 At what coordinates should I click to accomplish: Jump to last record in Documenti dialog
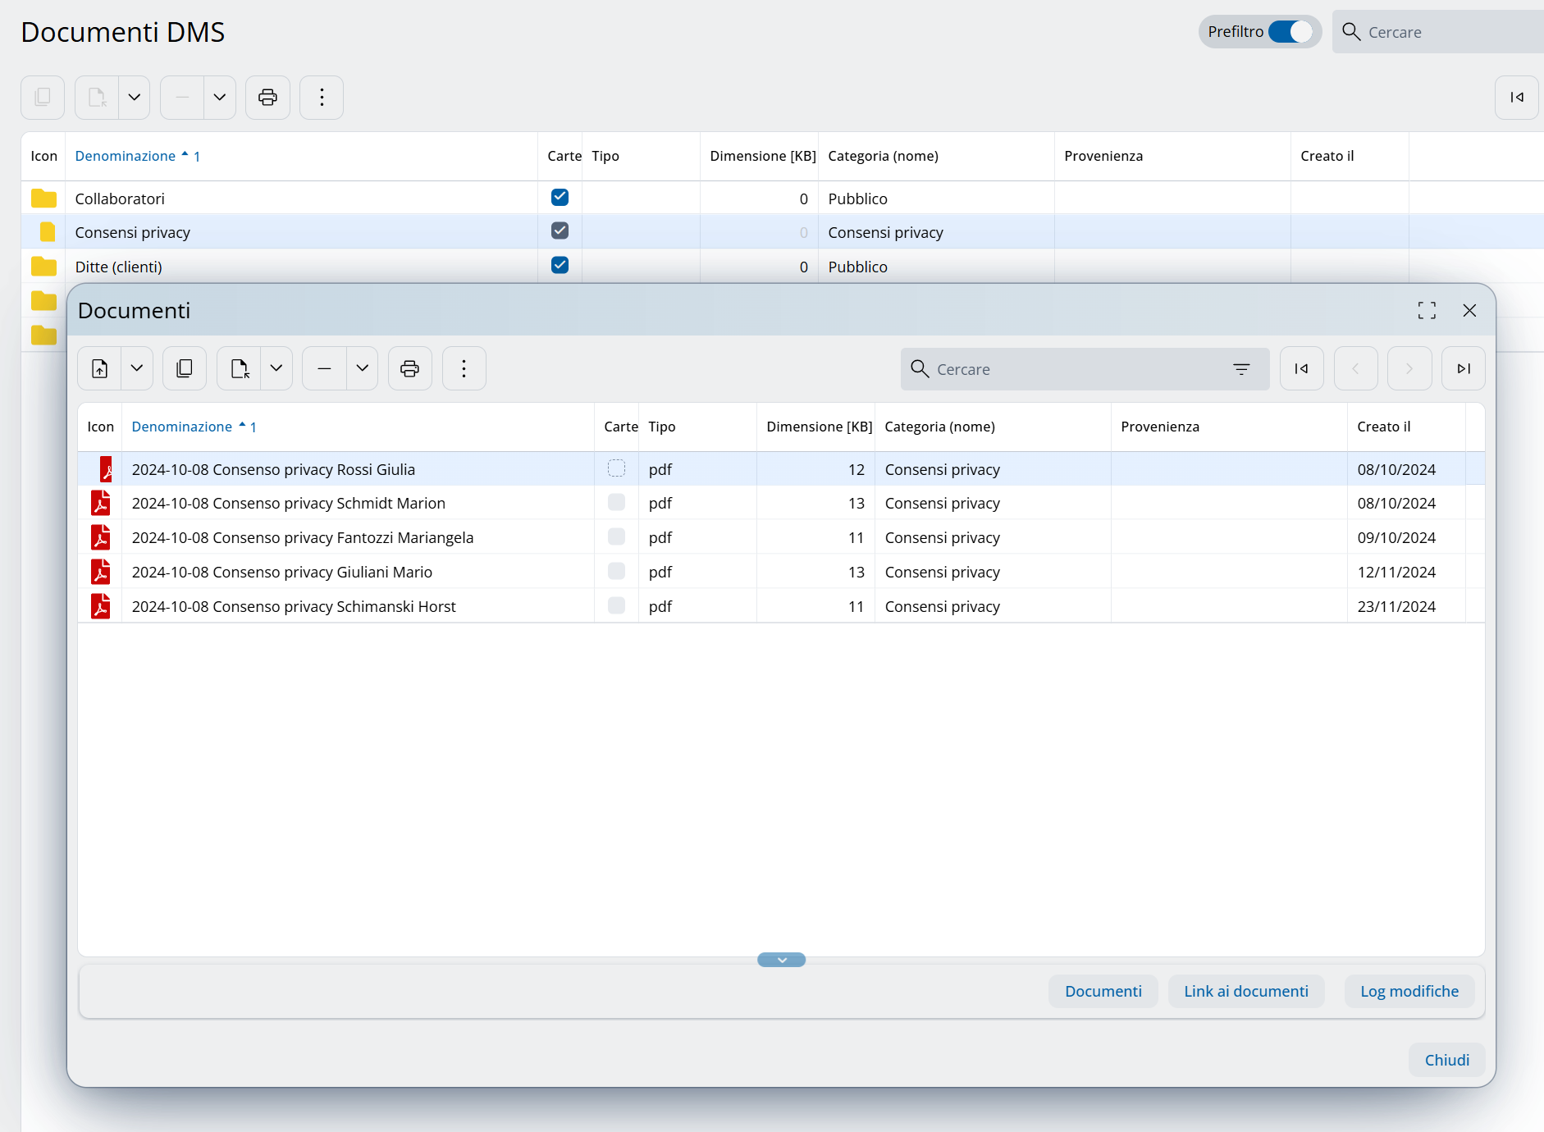(1463, 369)
